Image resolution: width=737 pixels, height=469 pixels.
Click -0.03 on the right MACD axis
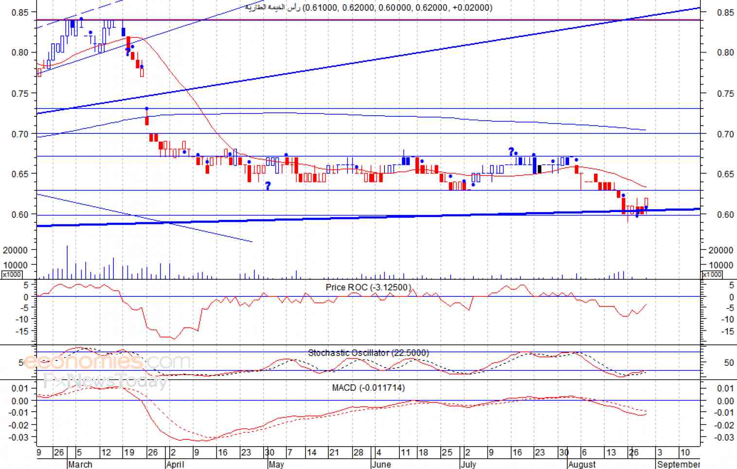click(x=724, y=437)
